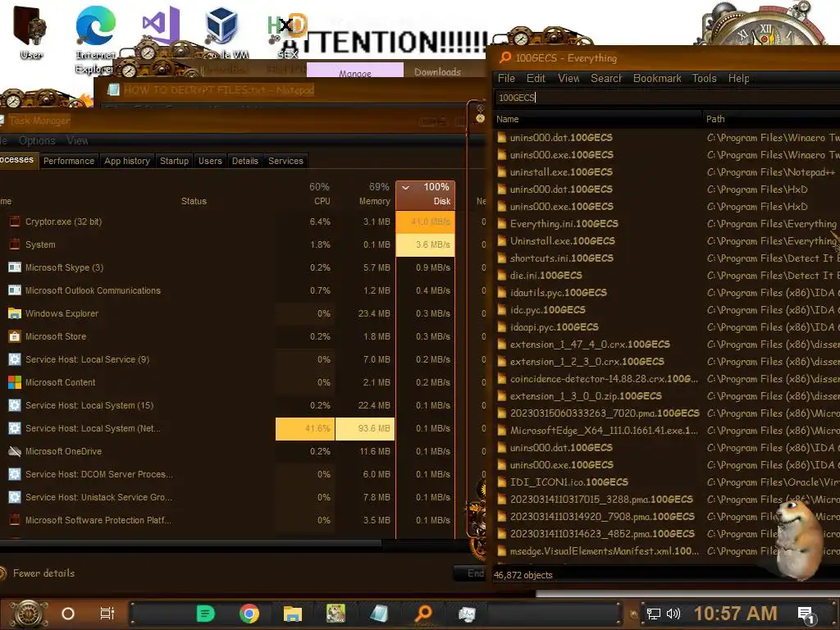Launch the Visual Studio desktop icon
Screen dimensions: 840x630
pos(161,25)
